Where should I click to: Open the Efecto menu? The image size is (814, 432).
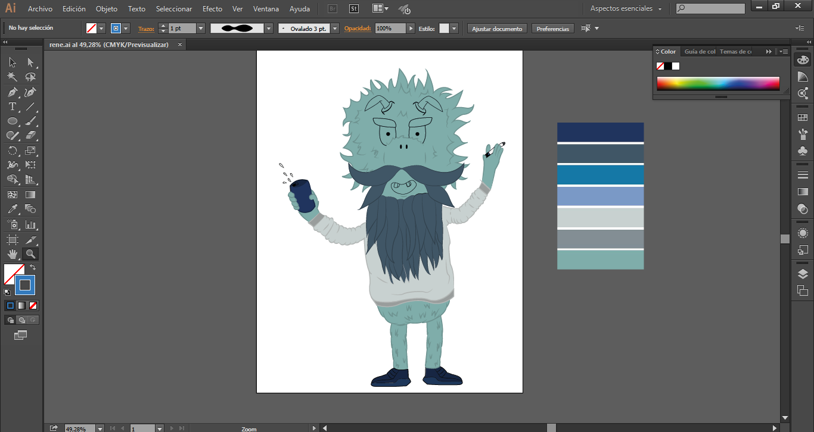coord(212,9)
